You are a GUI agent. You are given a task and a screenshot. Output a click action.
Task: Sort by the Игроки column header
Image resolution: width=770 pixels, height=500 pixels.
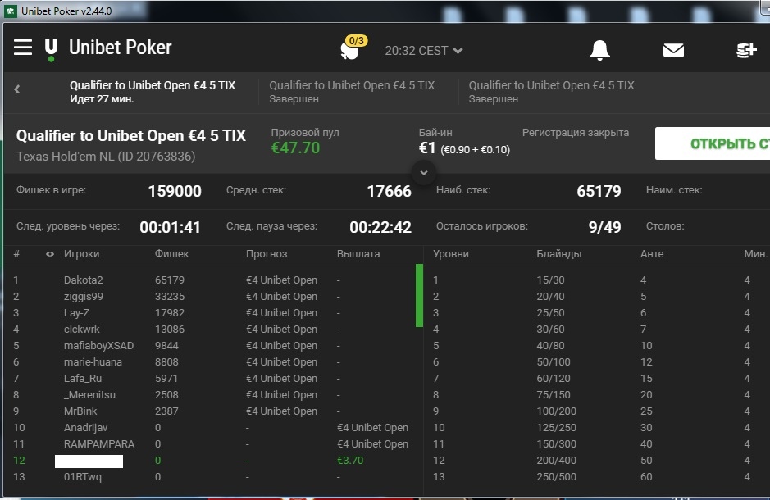coord(81,253)
